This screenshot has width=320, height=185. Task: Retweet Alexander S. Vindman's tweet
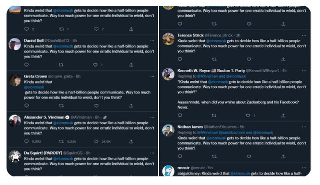point(62,142)
